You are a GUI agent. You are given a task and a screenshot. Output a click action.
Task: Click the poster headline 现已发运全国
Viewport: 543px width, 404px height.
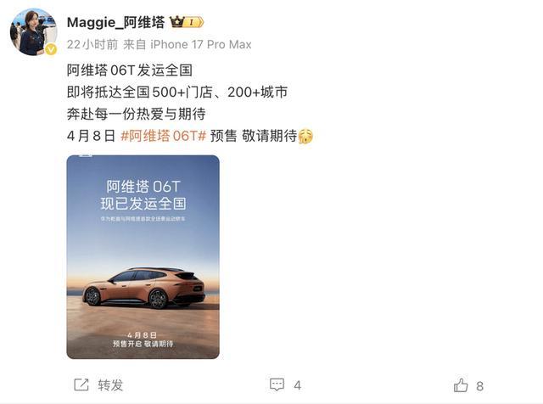click(143, 204)
